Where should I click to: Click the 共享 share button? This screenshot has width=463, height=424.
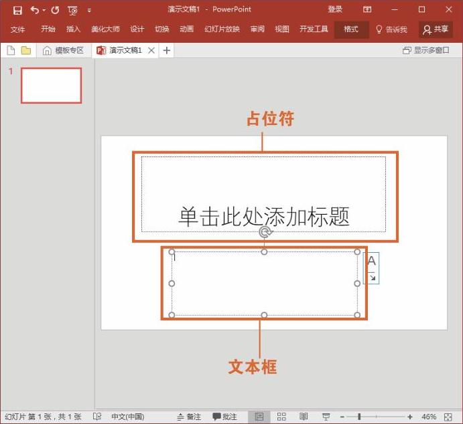coord(436,29)
